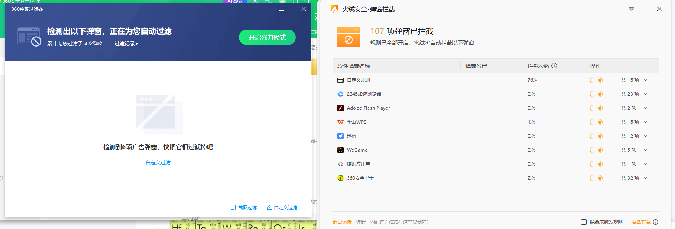
Task: Click the 开启强力模式 button
Action: pos(267,37)
